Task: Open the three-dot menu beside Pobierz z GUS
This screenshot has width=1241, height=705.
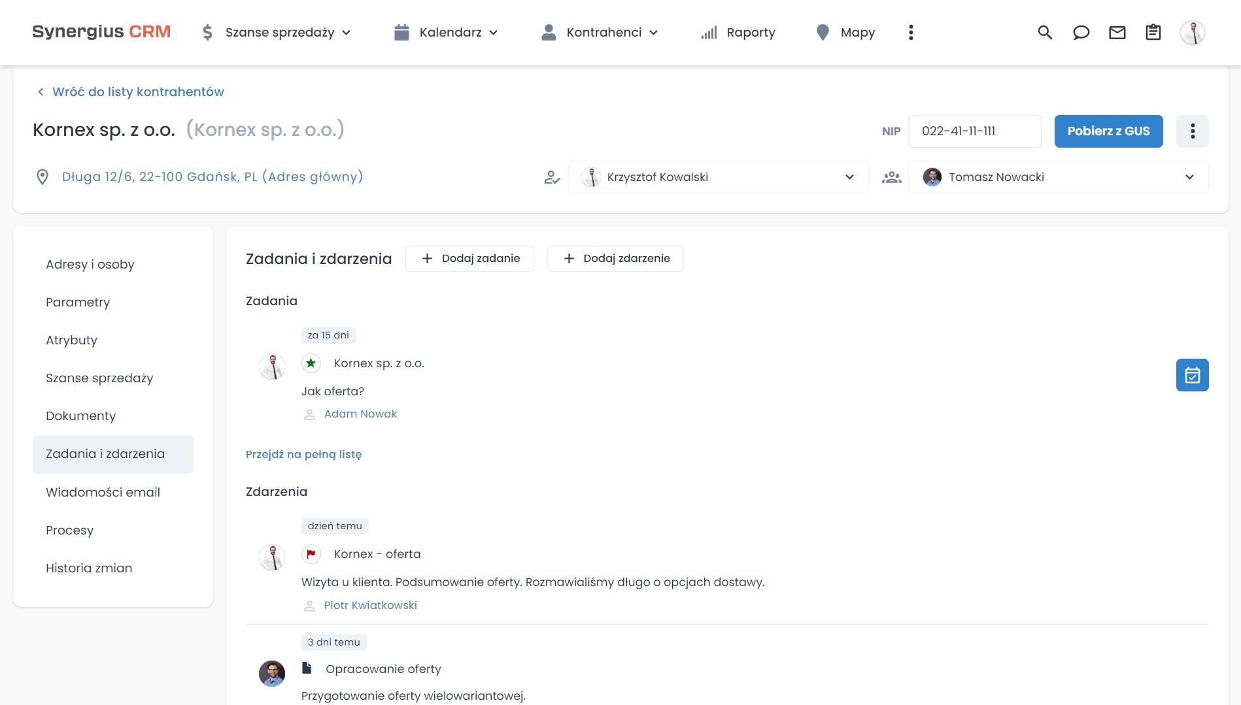Action: (x=1192, y=131)
